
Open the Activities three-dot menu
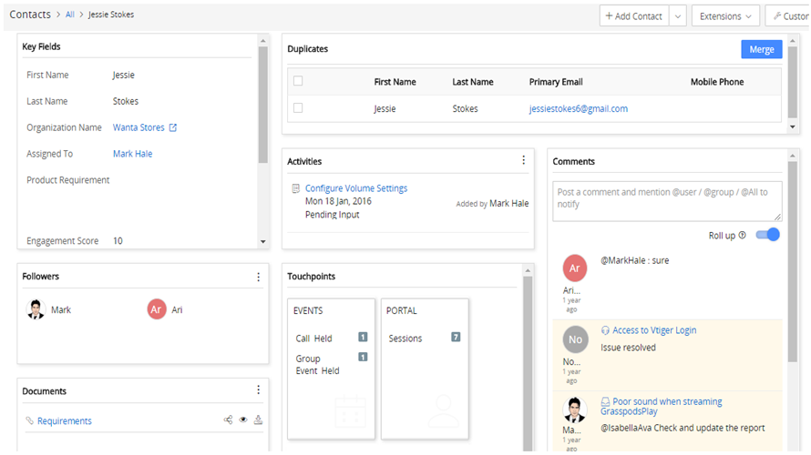523,161
